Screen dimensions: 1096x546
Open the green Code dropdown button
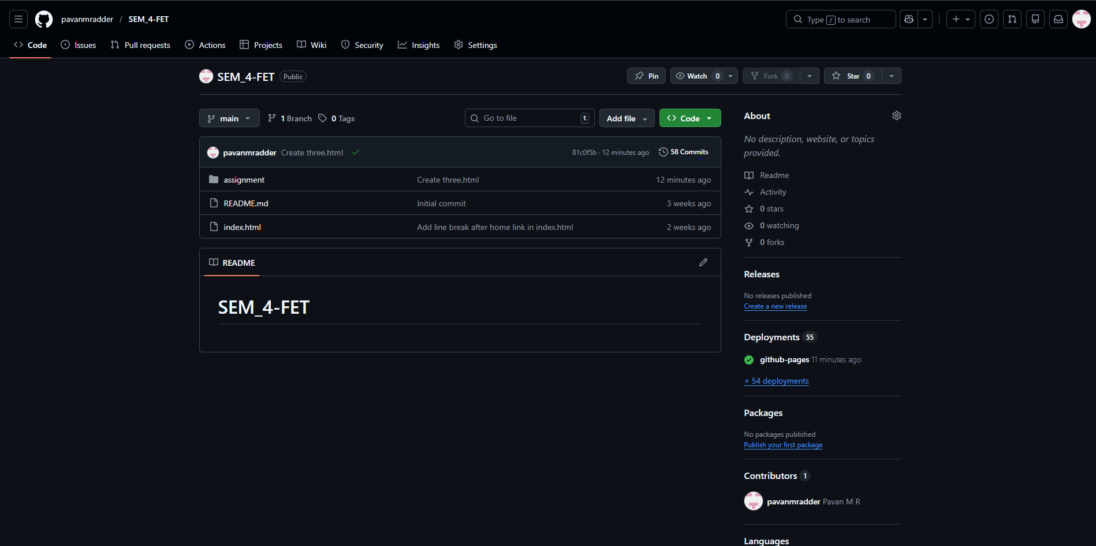tap(690, 118)
